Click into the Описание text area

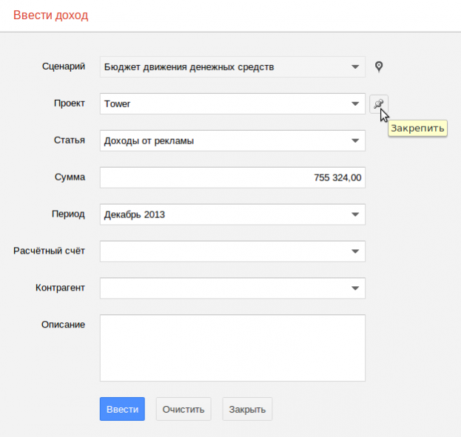click(232, 348)
